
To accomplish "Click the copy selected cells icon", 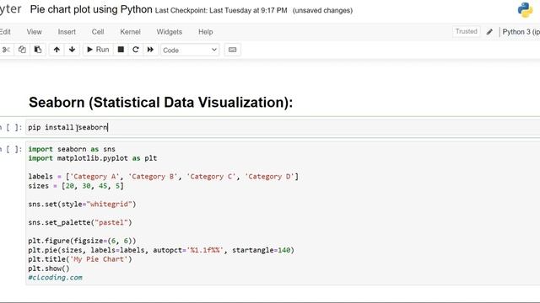I will (x=22, y=50).
